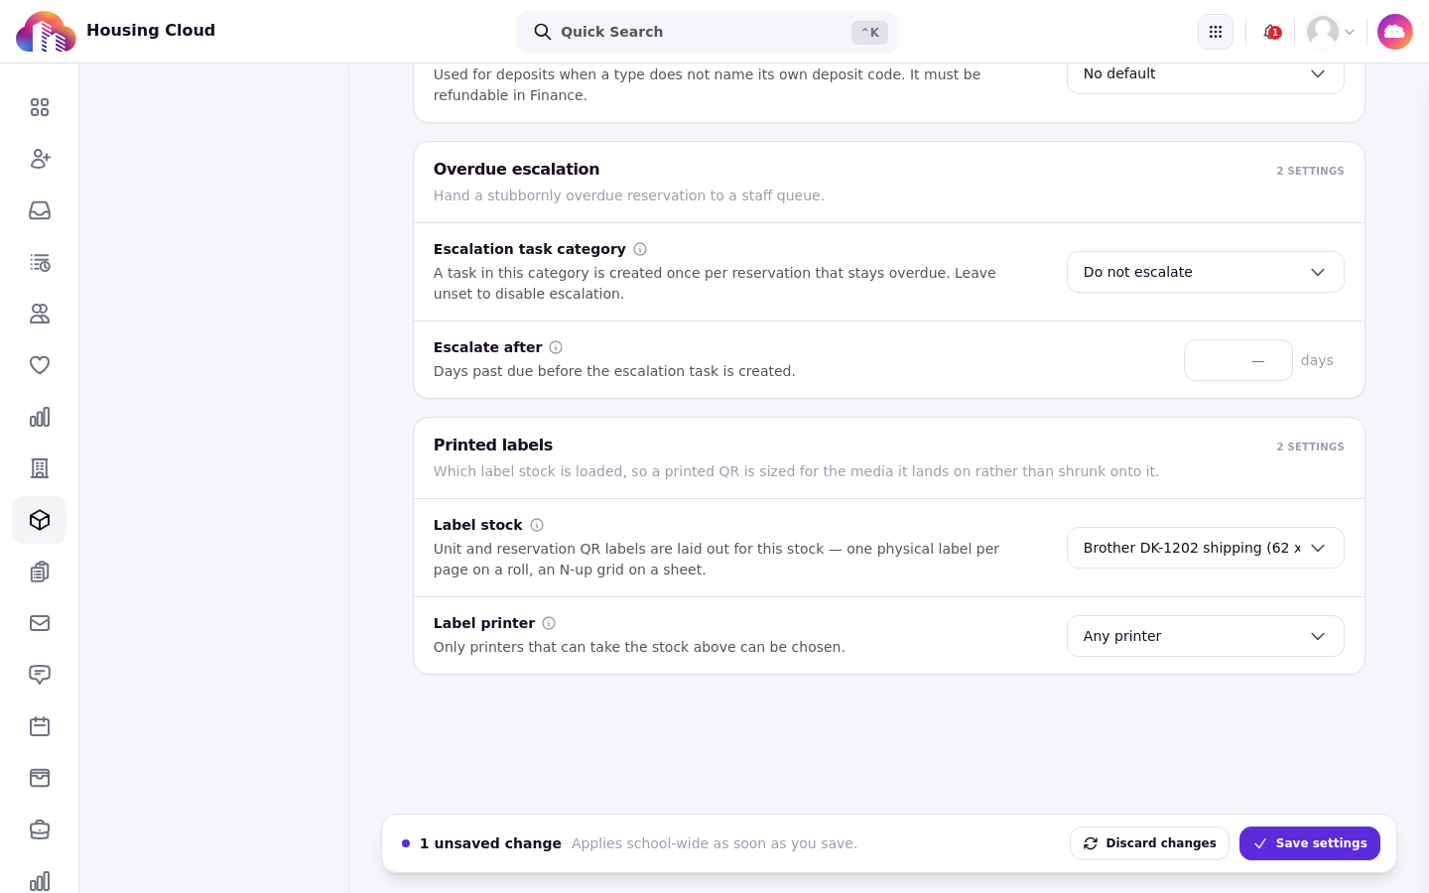The width and height of the screenshot is (1429, 893).
Task: Open the briefcase sidebar icon
Action: 40,829
